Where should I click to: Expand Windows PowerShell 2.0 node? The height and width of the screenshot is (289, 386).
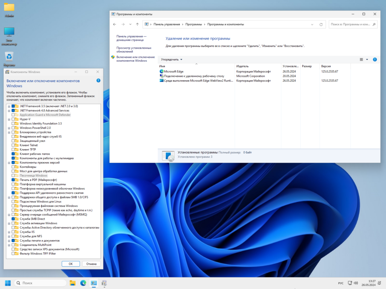pyautogui.click(x=9, y=128)
